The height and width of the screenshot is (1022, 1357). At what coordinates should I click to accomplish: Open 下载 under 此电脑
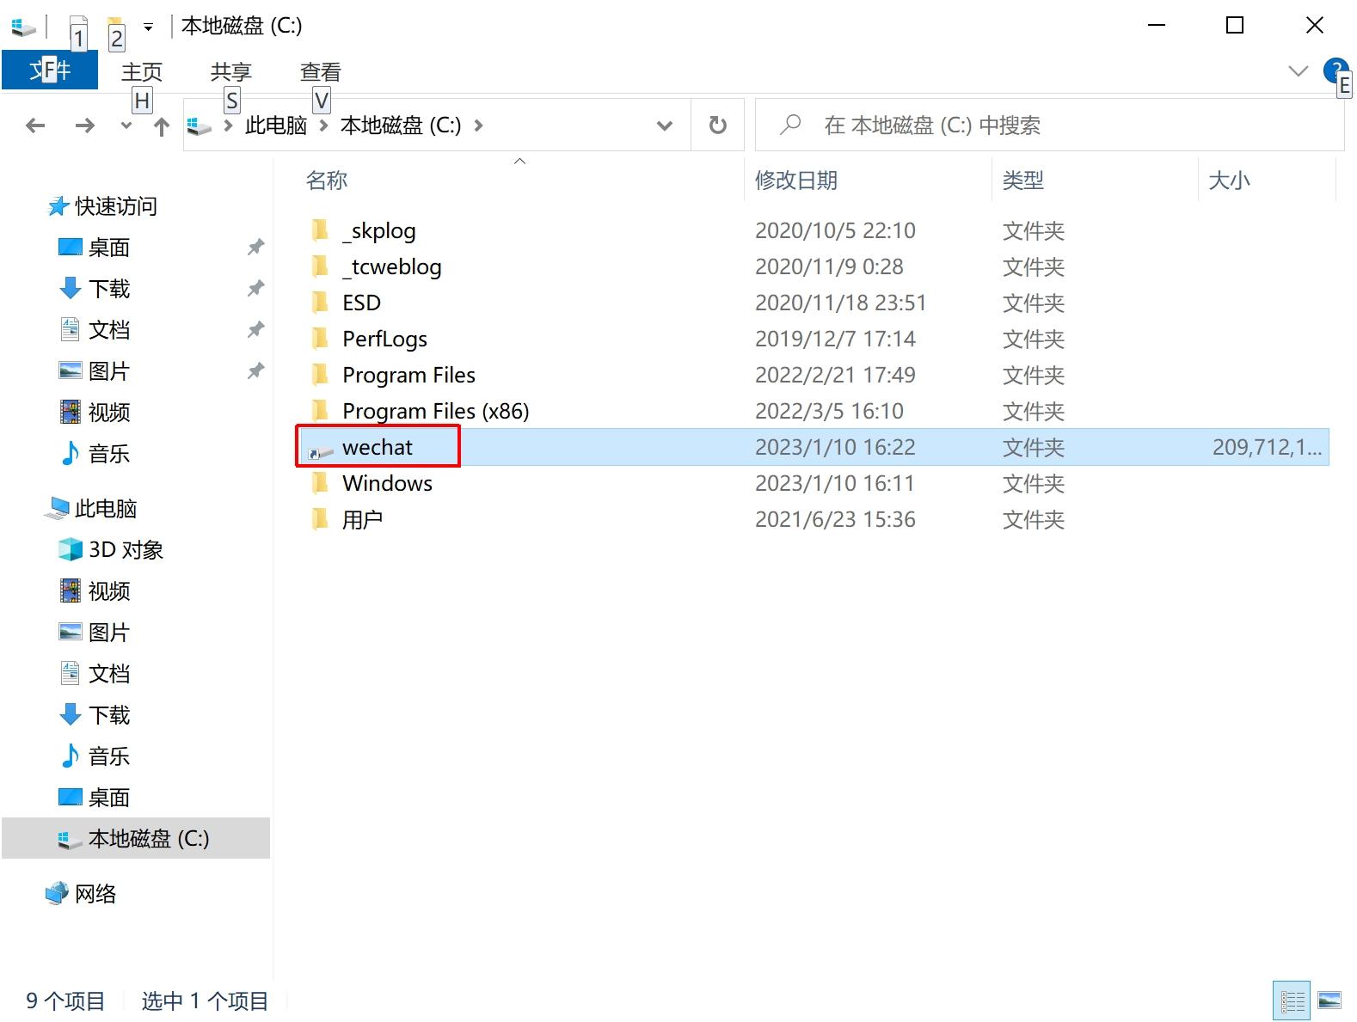pyautogui.click(x=108, y=715)
